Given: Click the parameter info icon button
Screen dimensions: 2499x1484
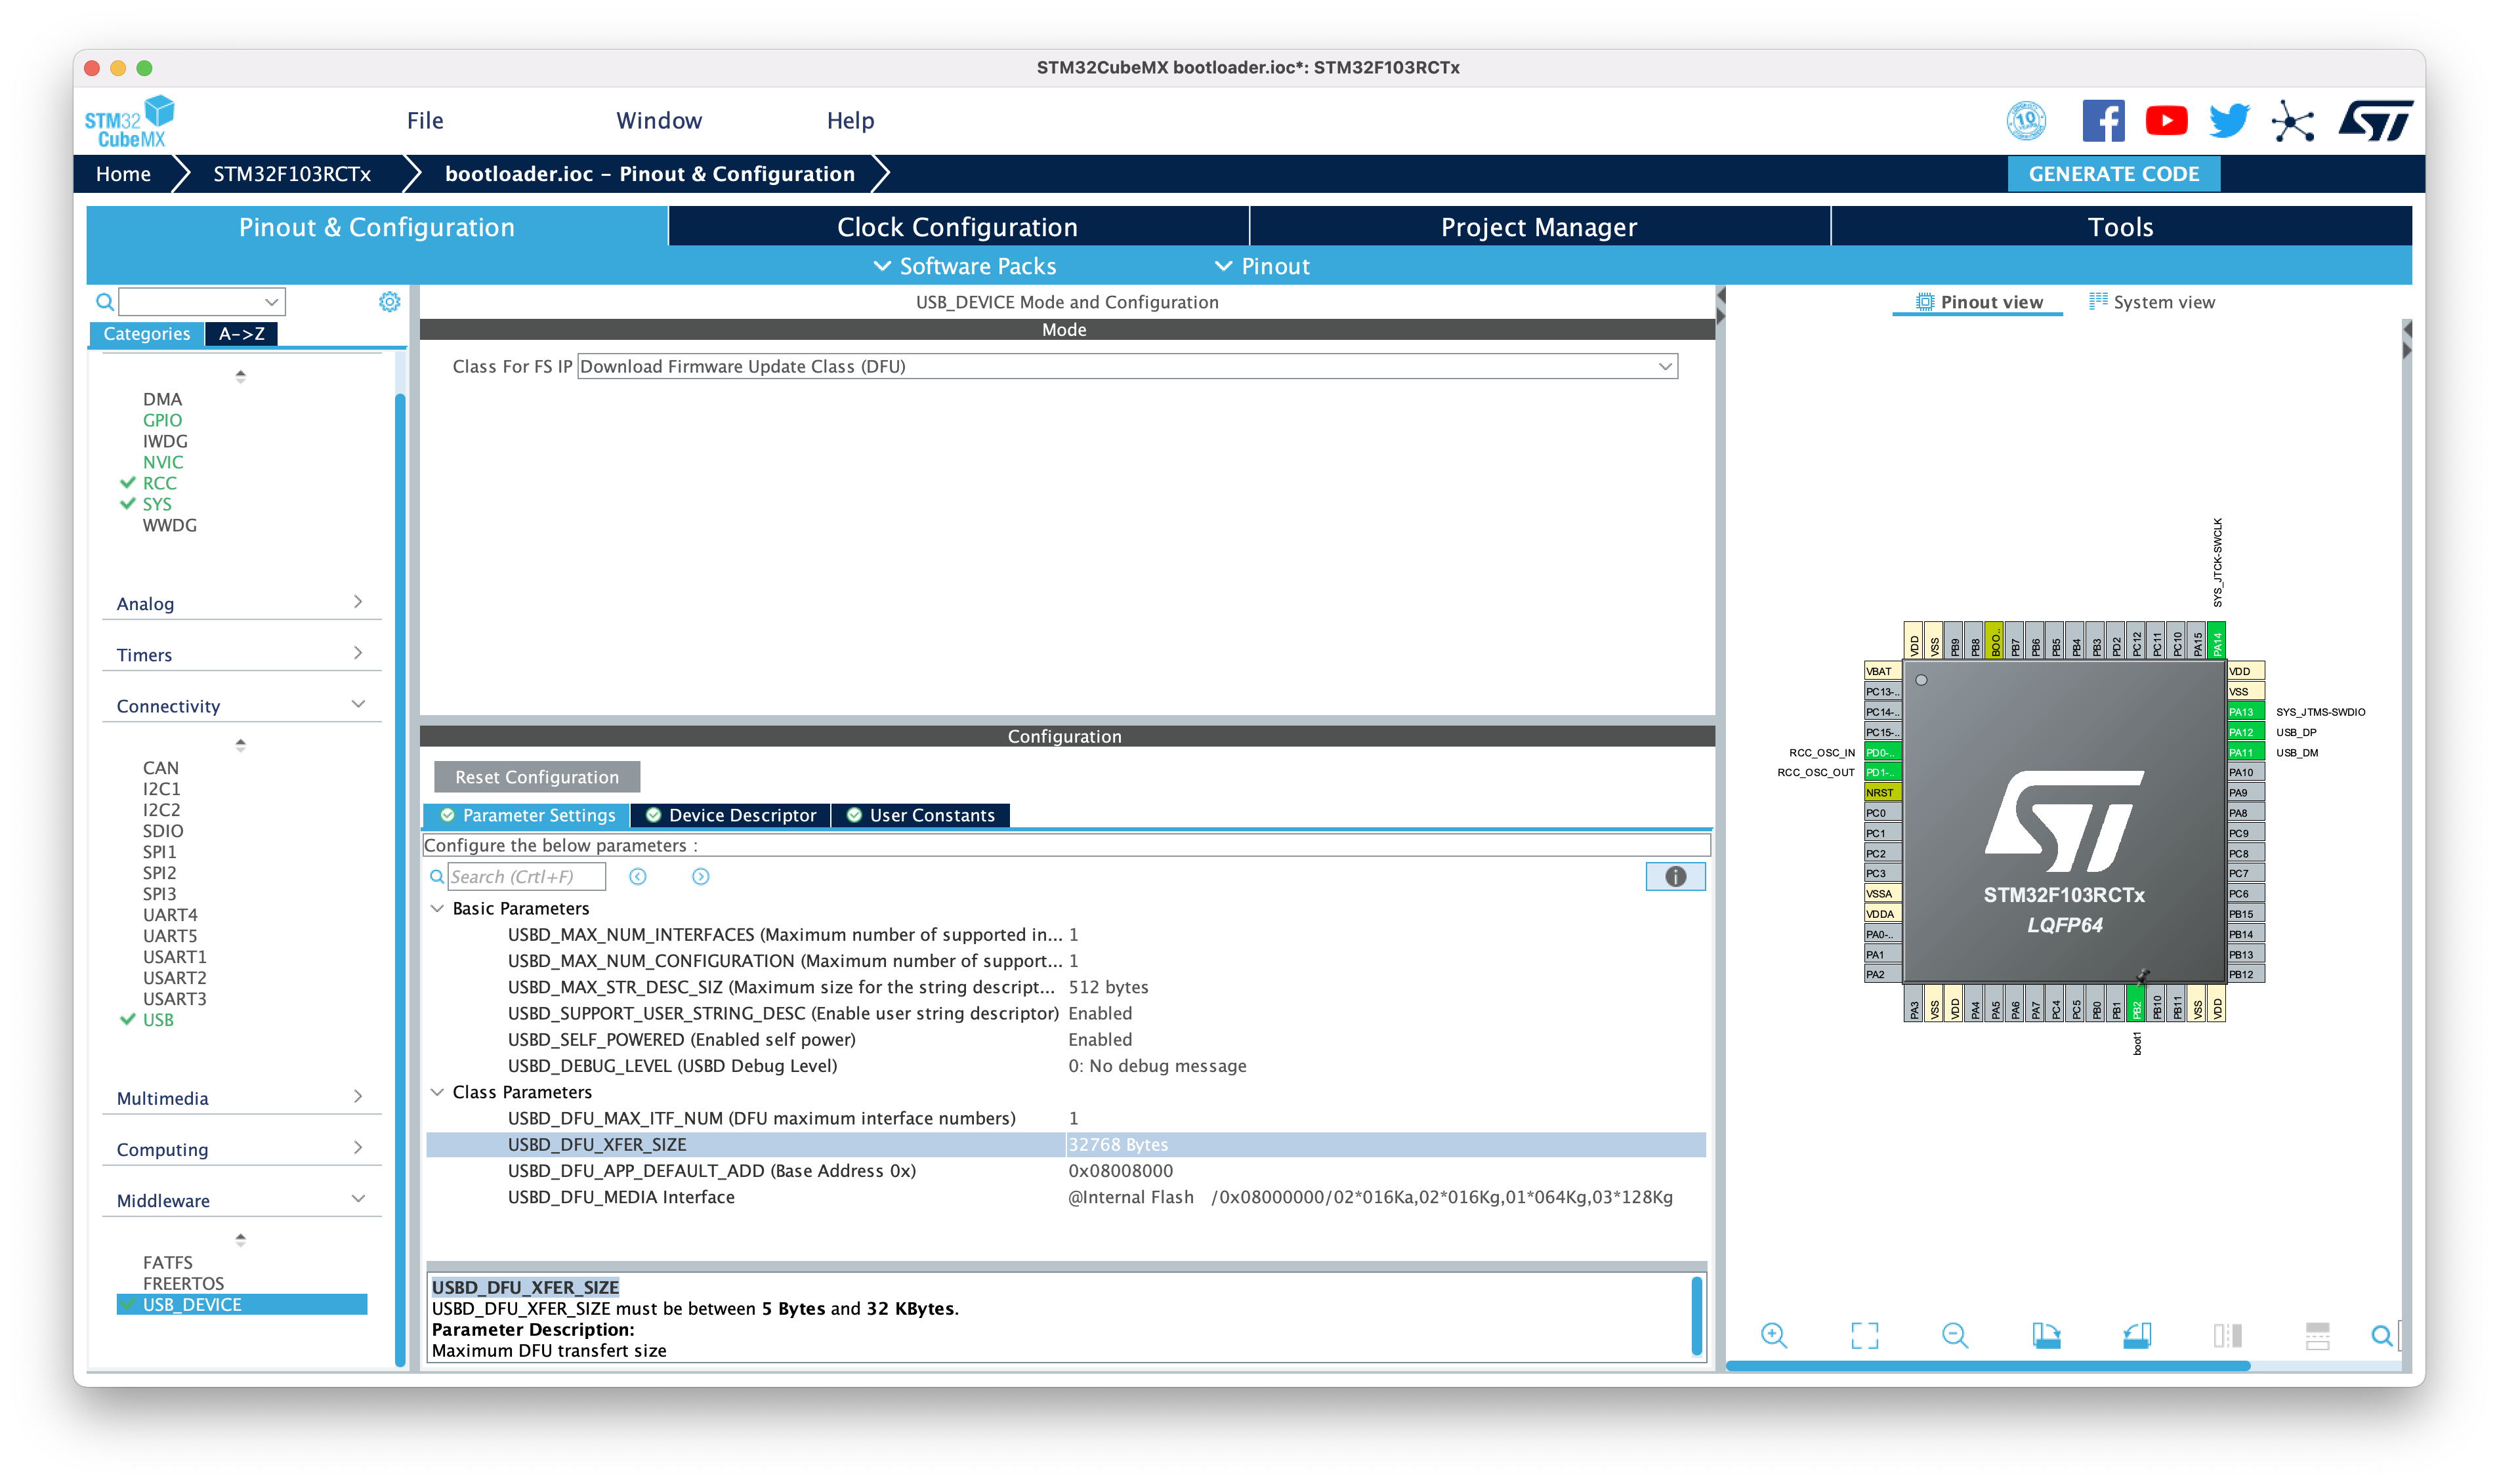Looking at the screenshot, I should 1675,877.
